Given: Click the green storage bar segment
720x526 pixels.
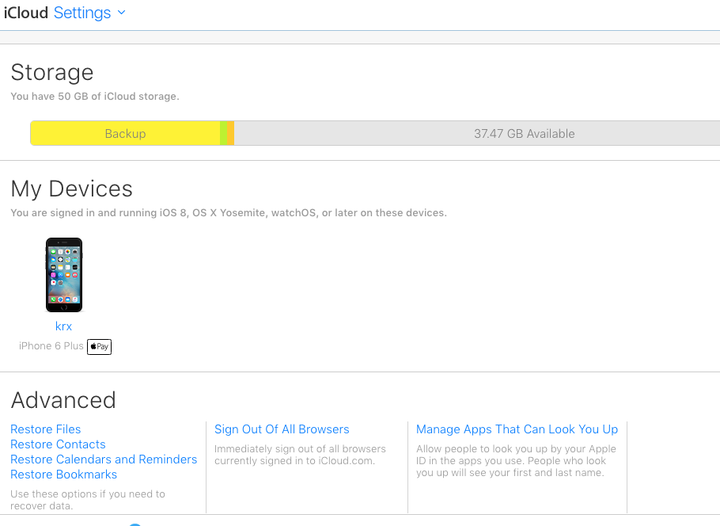Looking at the screenshot, I should pyautogui.click(x=224, y=133).
